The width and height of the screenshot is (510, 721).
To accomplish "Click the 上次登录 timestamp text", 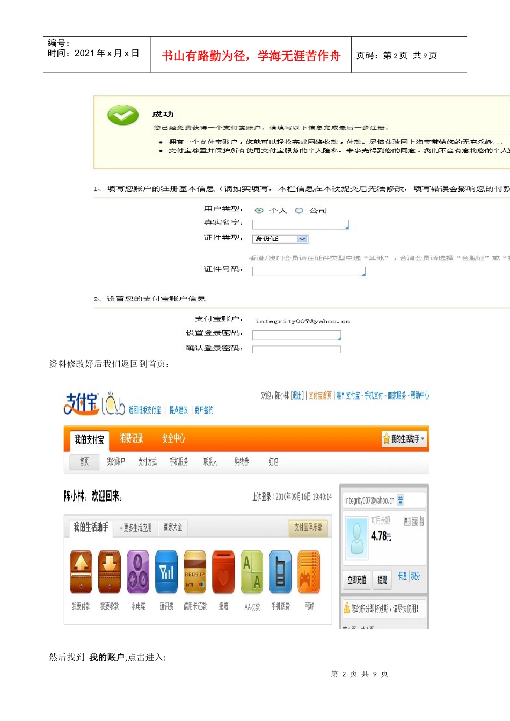I will point(292,497).
